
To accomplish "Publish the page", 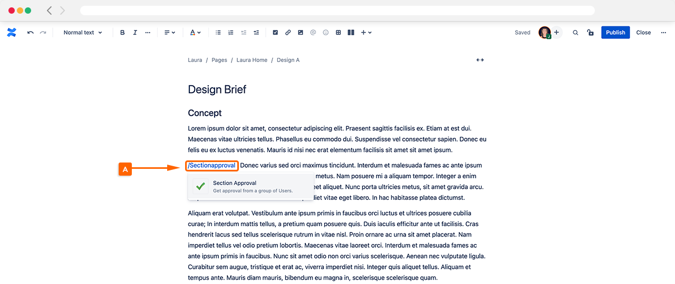I will [x=615, y=33].
